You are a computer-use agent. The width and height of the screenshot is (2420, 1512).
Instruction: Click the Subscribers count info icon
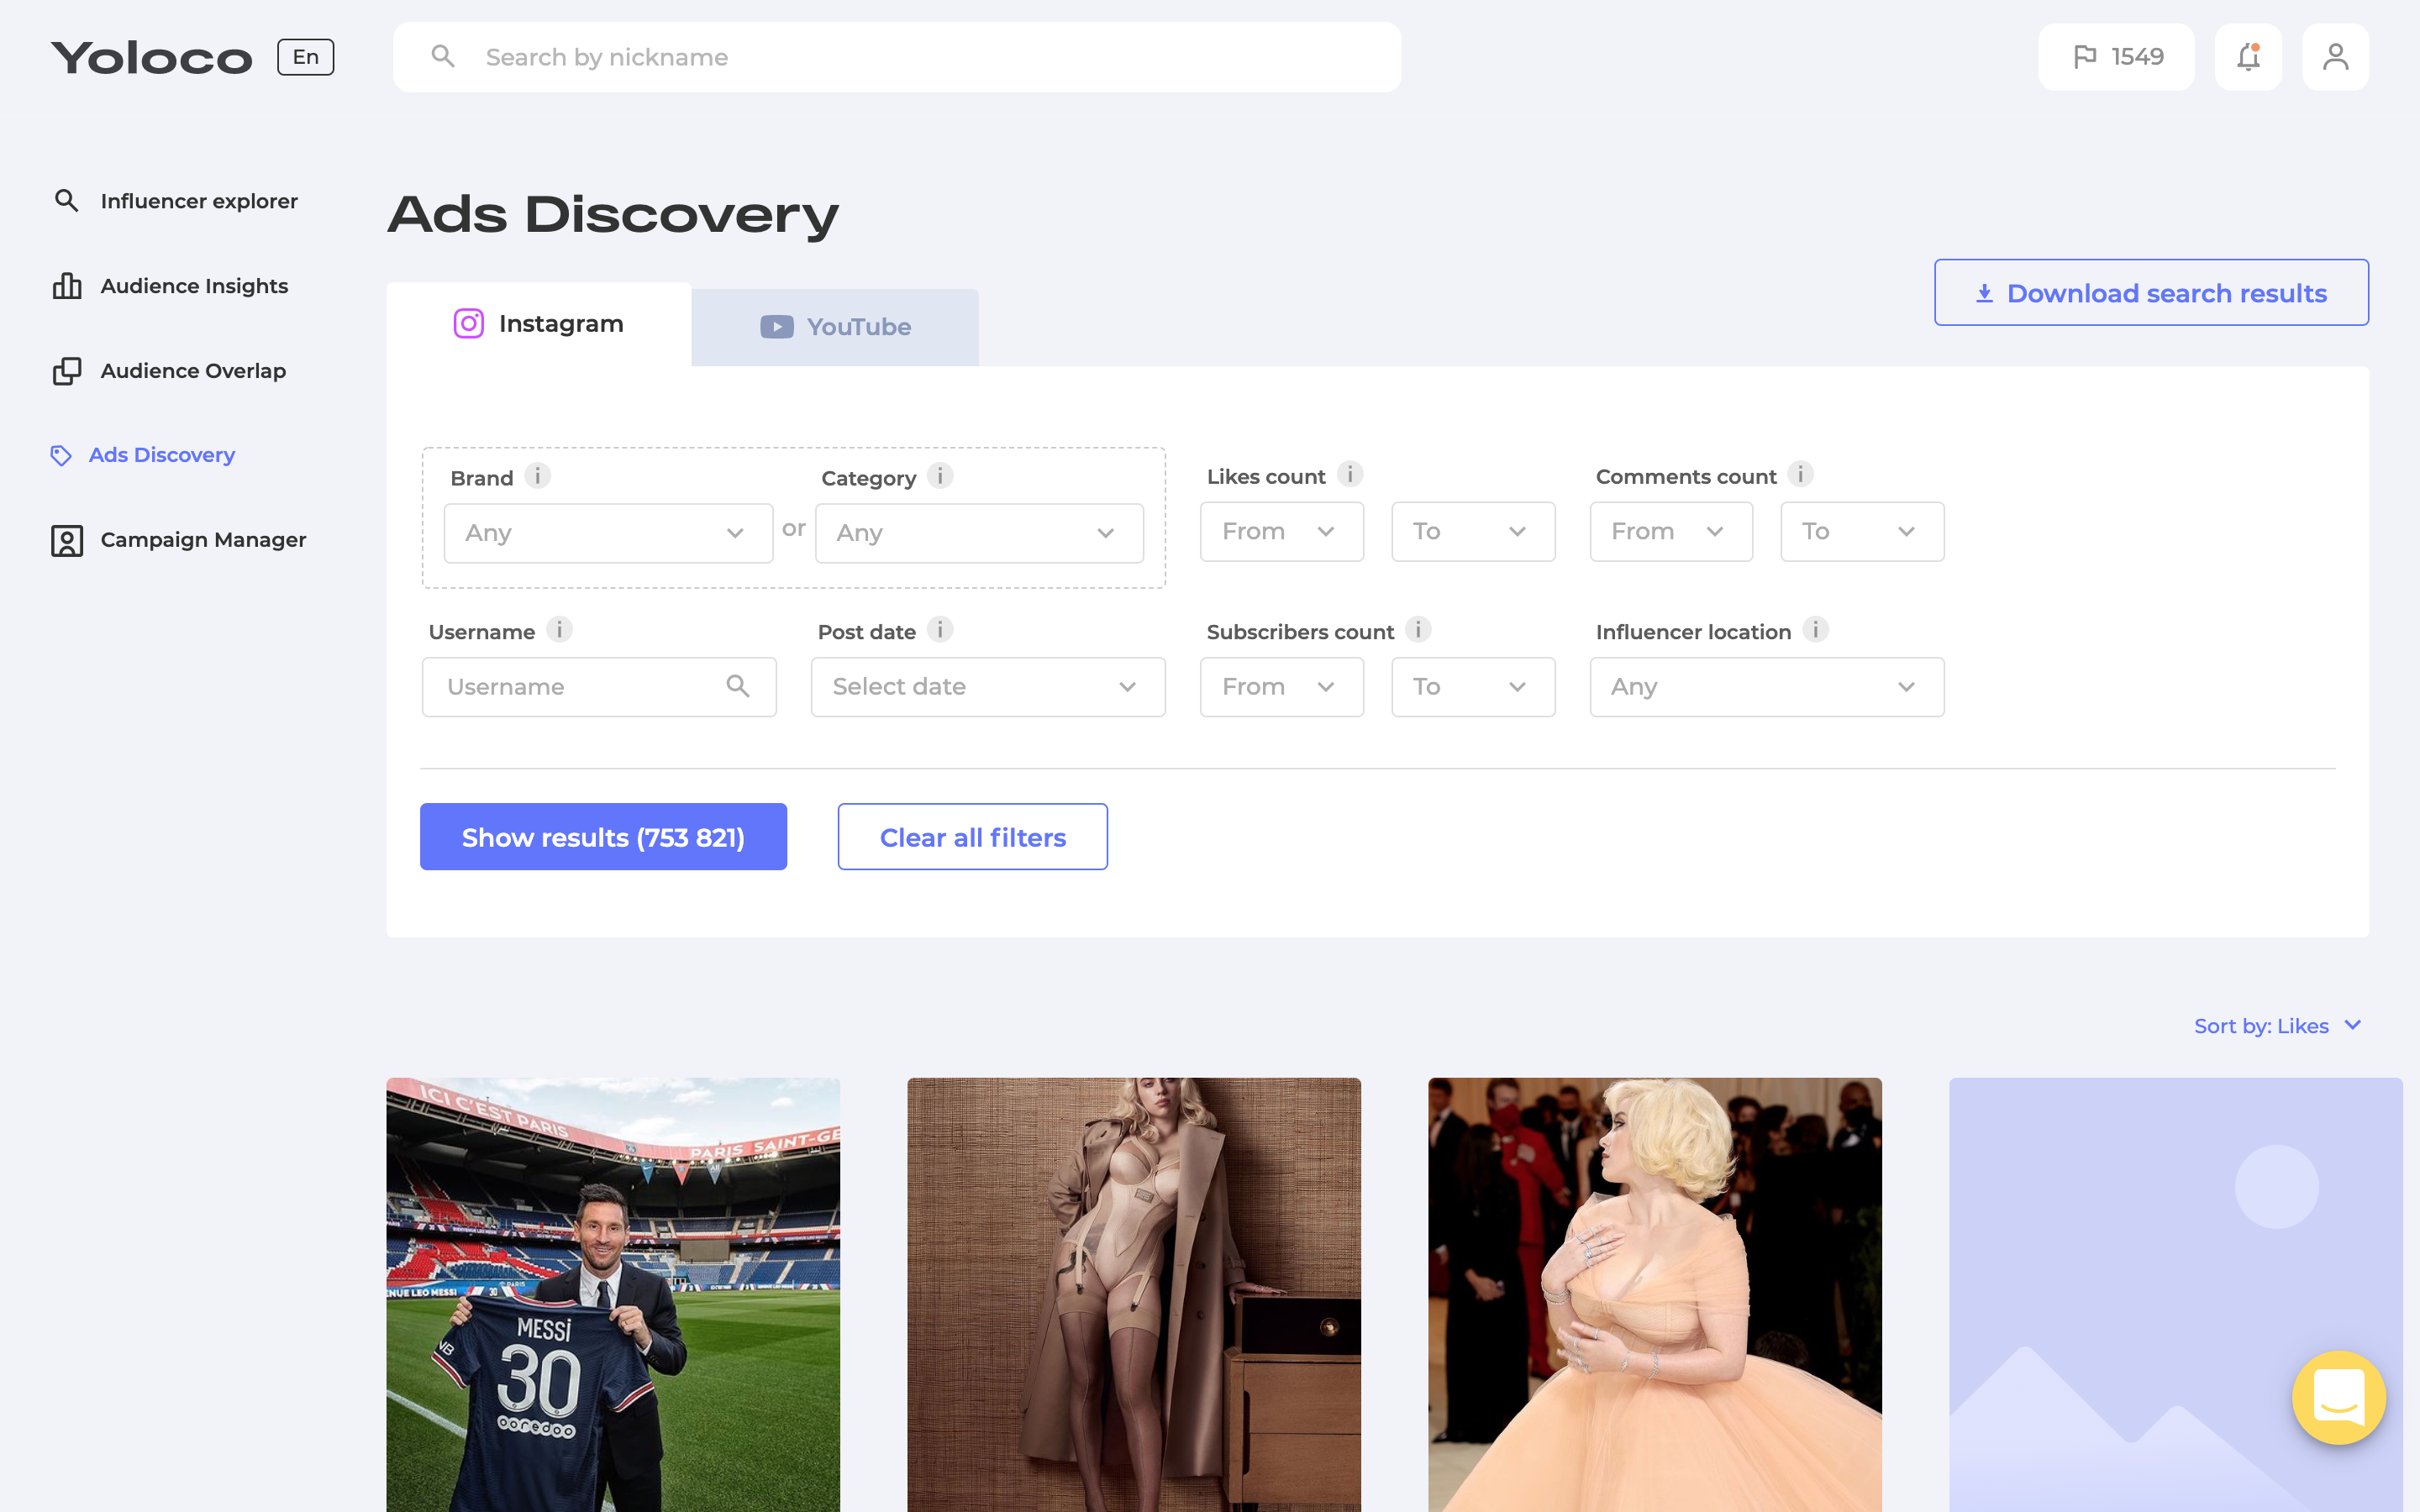1417,630
